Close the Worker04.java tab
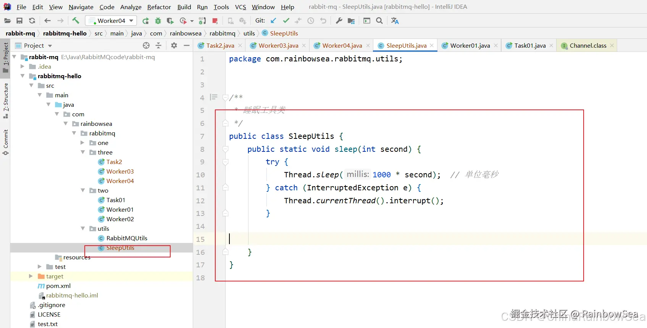This screenshot has width=647, height=328. coord(368,45)
